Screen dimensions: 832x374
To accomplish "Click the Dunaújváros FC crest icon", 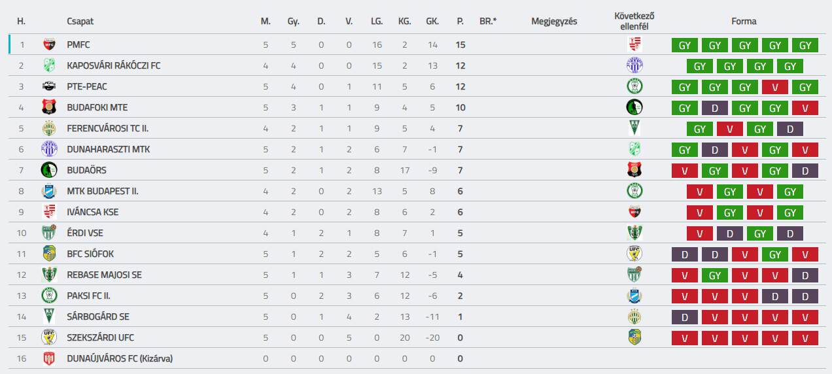I will point(49,358).
